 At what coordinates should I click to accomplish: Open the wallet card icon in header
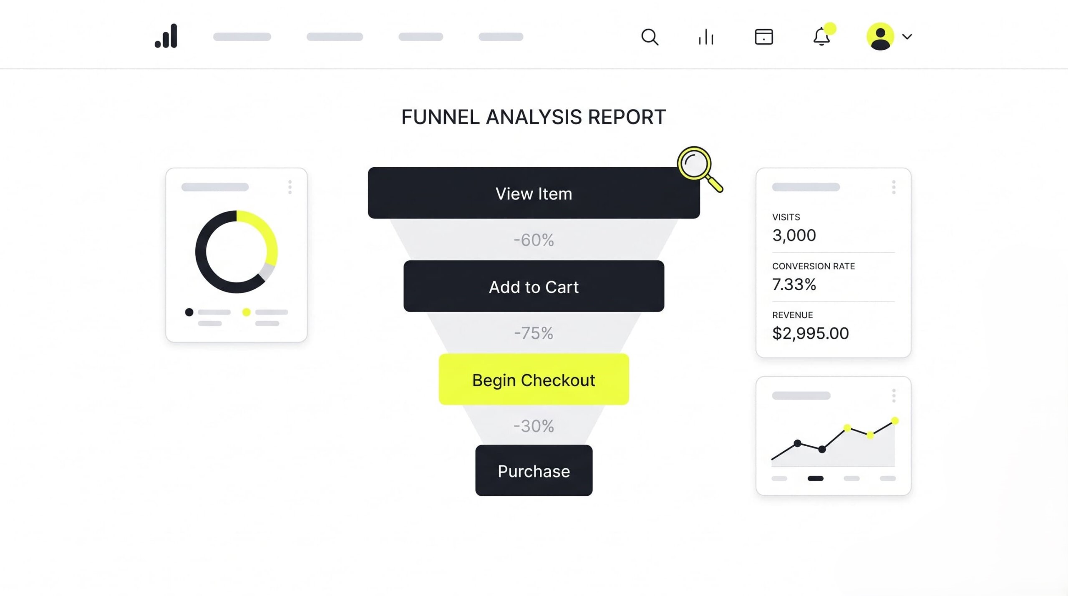click(764, 37)
